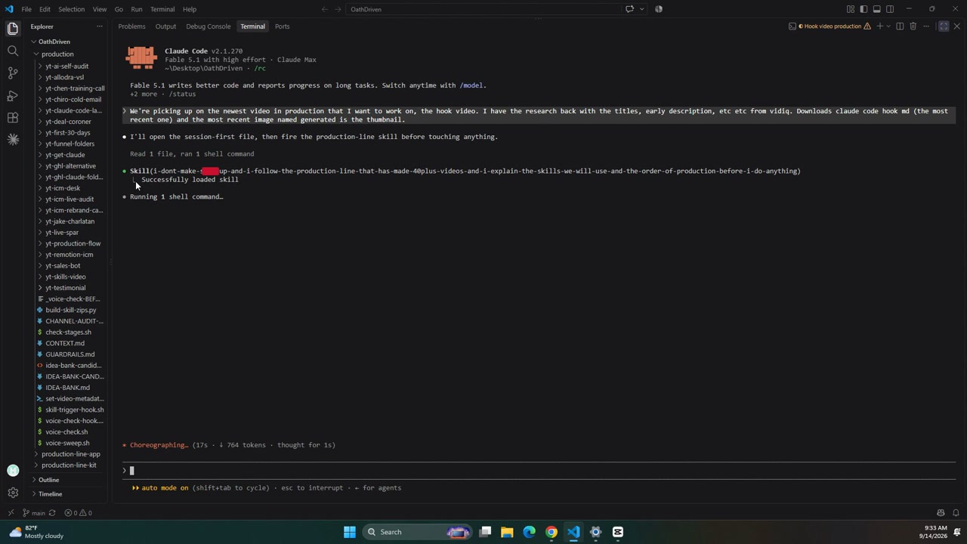
Task: Open the Run and Debug view
Action: point(13,96)
